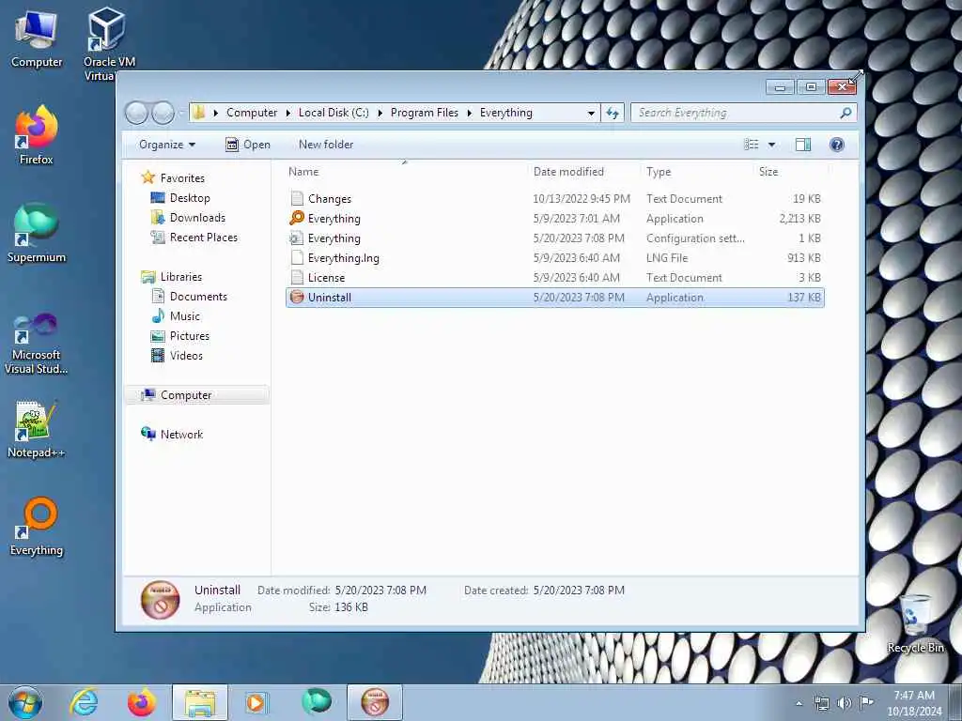
Task: Open the address bar history dropdown
Action: click(591, 113)
